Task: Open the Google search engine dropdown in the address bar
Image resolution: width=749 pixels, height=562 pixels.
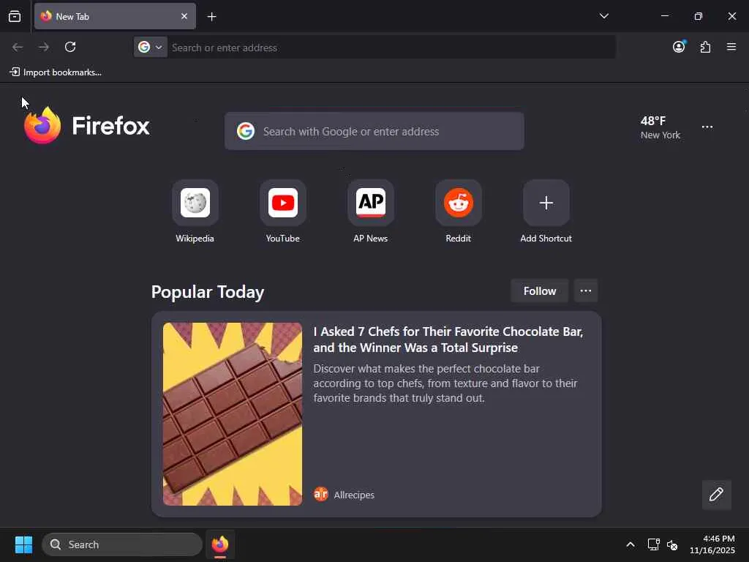Action: pyautogui.click(x=151, y=47)
